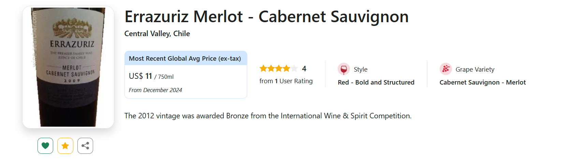
Task: Open the from 1 User Rating link
Action: (x=286, y=81)
